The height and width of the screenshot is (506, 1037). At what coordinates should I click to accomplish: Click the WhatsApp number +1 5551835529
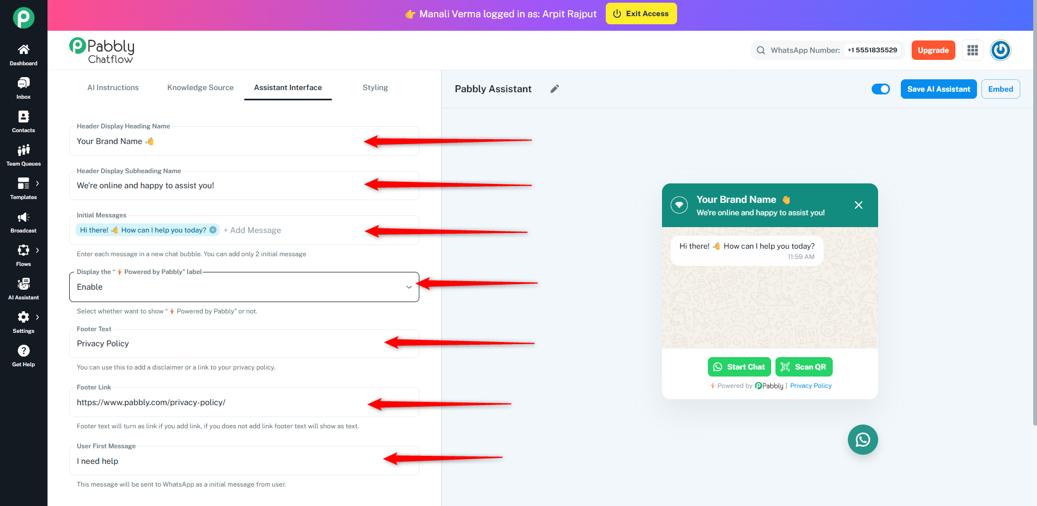pos(872,50)
